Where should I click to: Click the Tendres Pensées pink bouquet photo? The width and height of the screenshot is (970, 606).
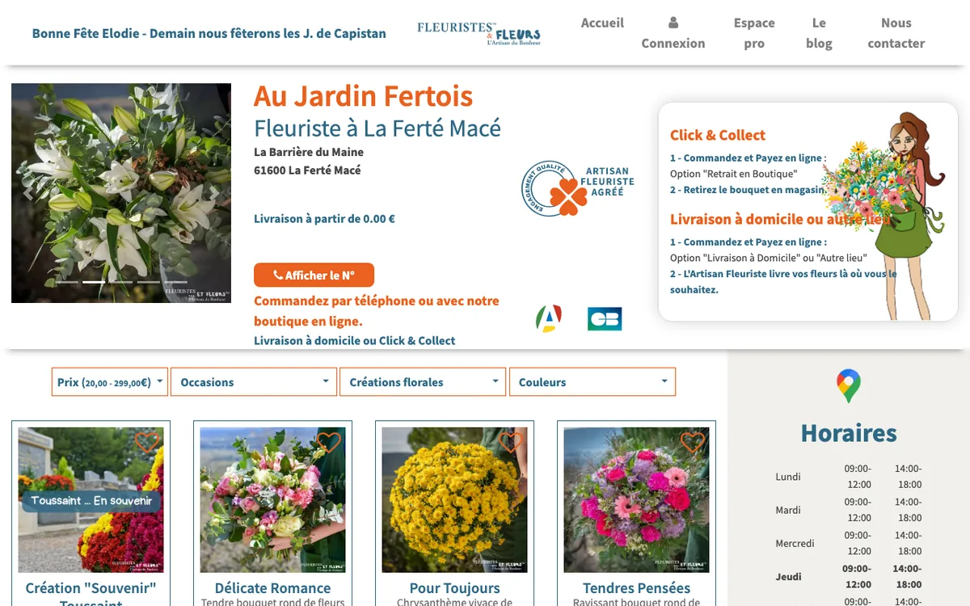coord(636,500)
